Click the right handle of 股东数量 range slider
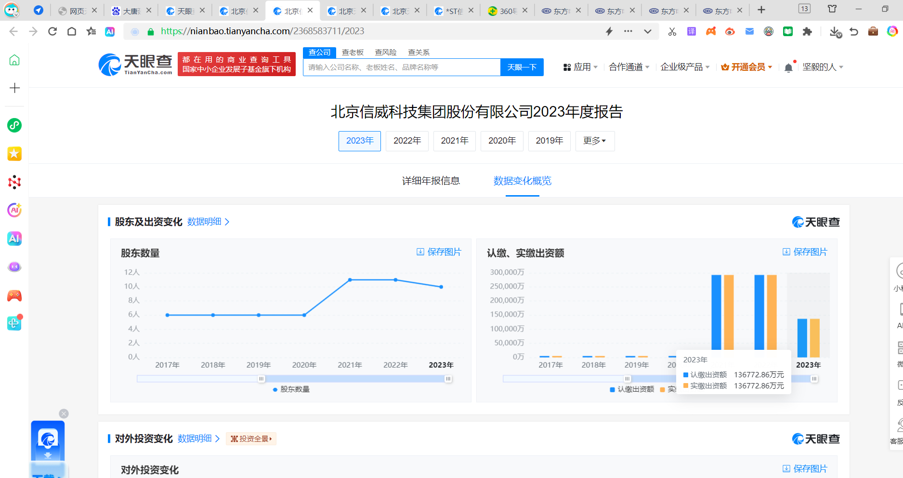This screenshot has width=903, height=478. pyautogui.click(x=448, y=379)
